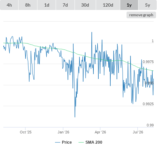Click the 0.9975 y-axis gridline label
This screenshot has height=151, width=157.
148,62
